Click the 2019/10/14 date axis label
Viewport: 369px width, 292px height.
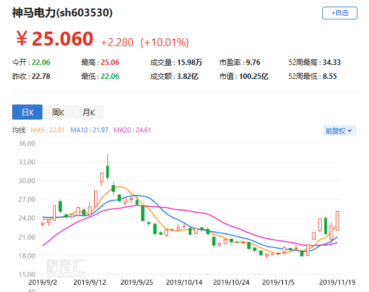[184, 282]
